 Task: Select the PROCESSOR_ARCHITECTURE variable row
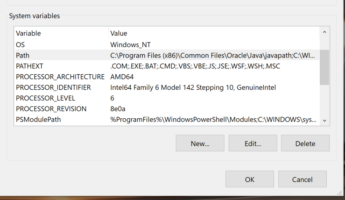[x=167, y=77]
